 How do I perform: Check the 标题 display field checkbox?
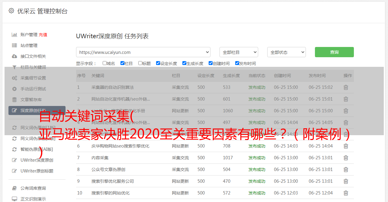pyautogui.click(x=140, y=63)
